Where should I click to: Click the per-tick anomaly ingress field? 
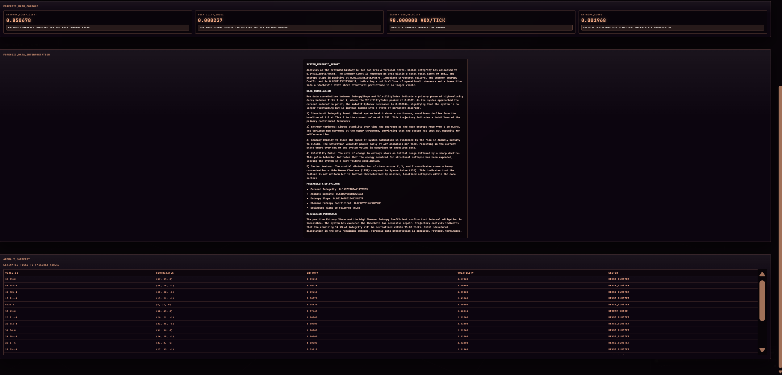point(481,28)
